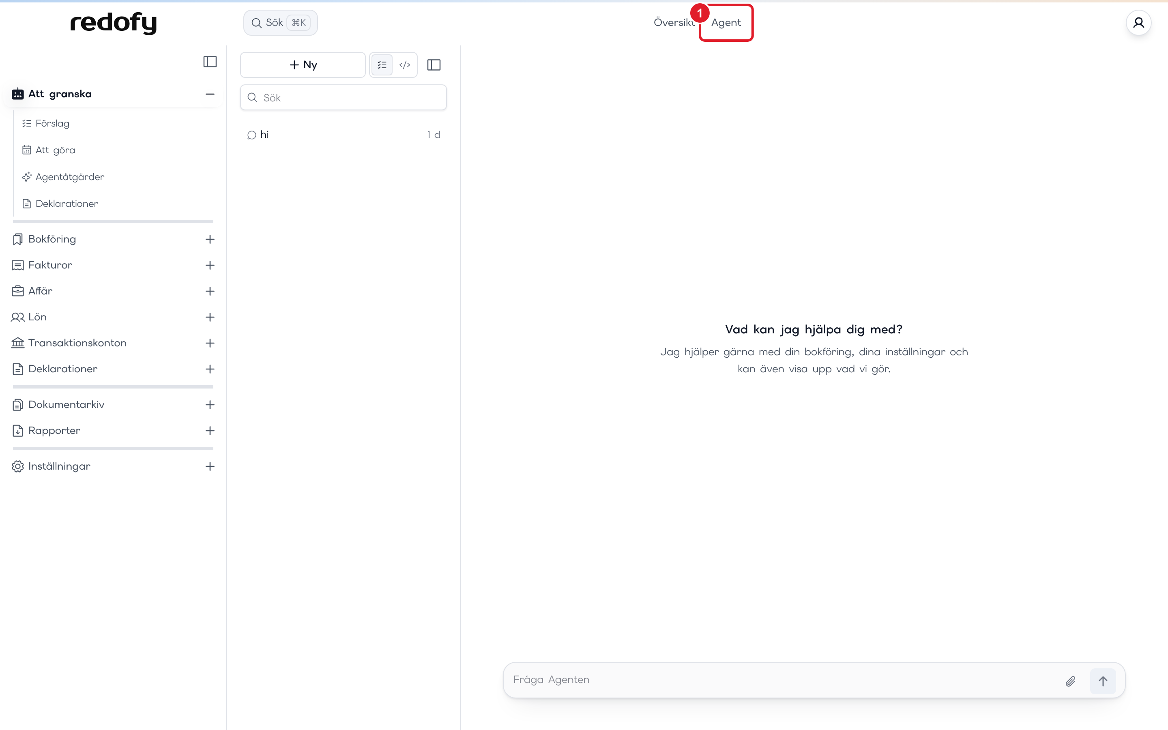The image size is (1168, 730).
Task: Click the Fakturor invoice icon
Action: (18, 265)
